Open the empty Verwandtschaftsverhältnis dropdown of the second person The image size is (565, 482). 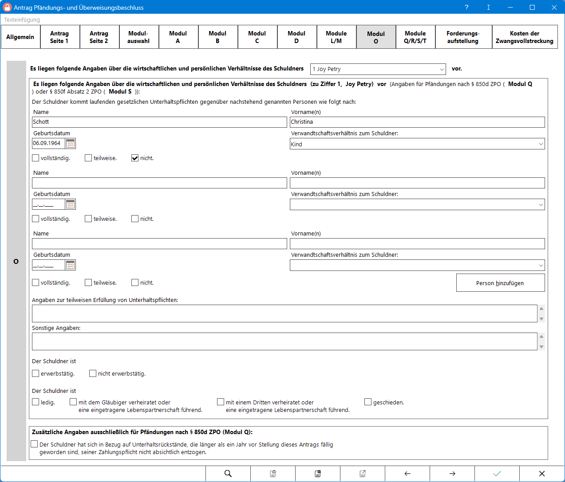pos(417,204)
